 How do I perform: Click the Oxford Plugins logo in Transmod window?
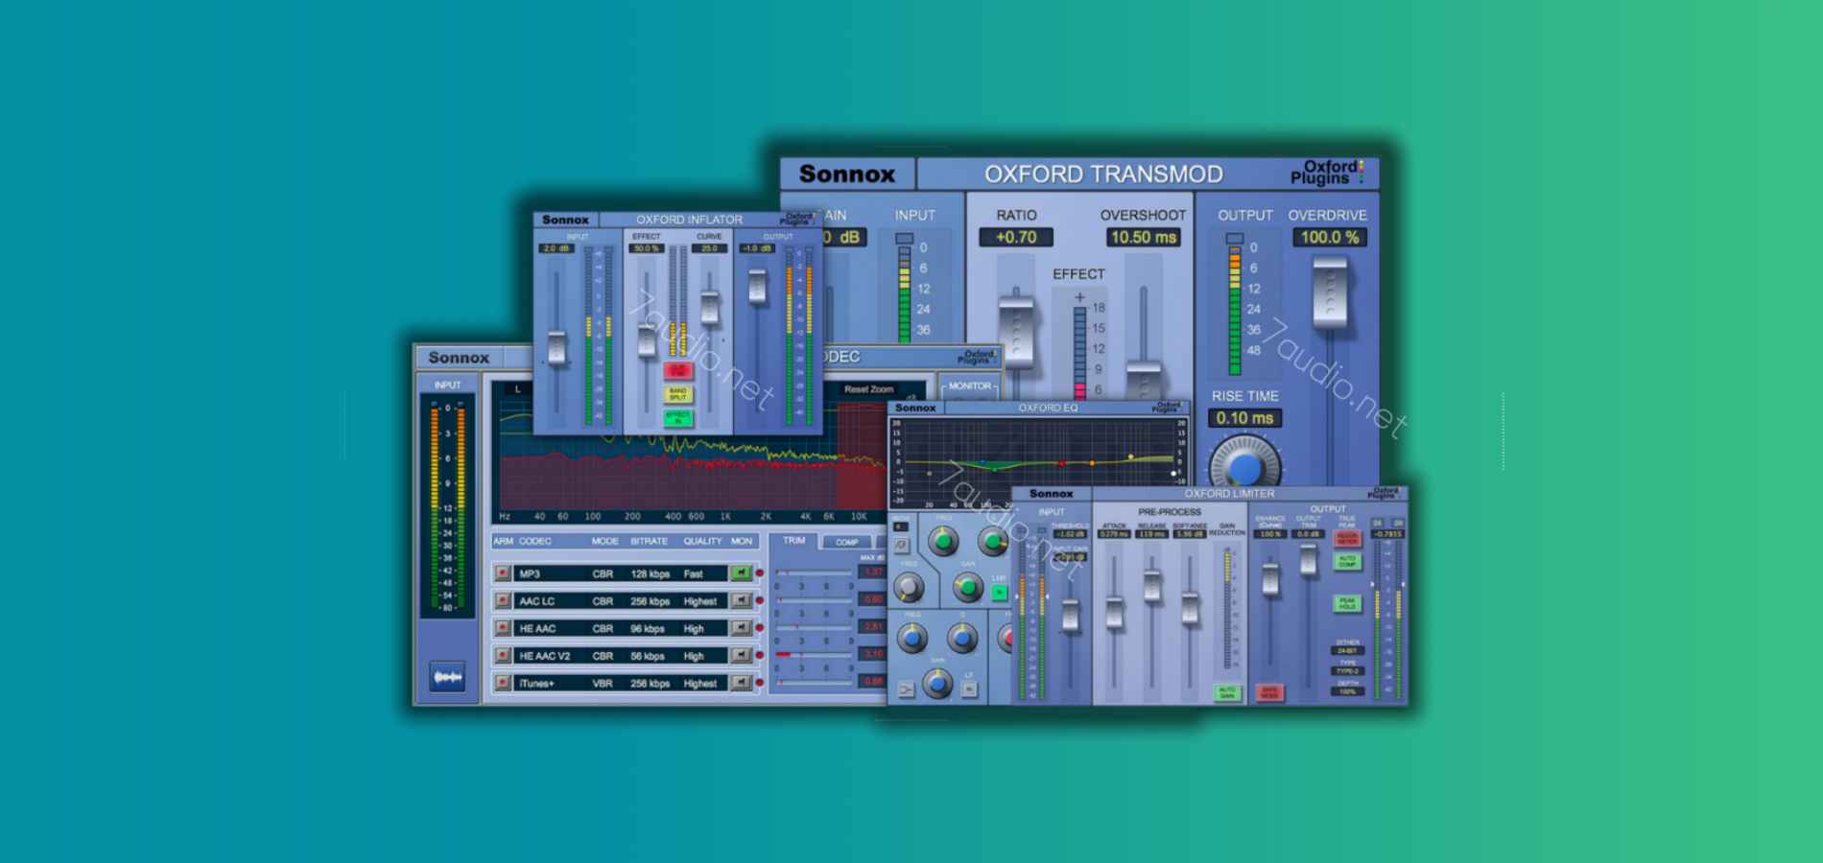[1328, 173]
